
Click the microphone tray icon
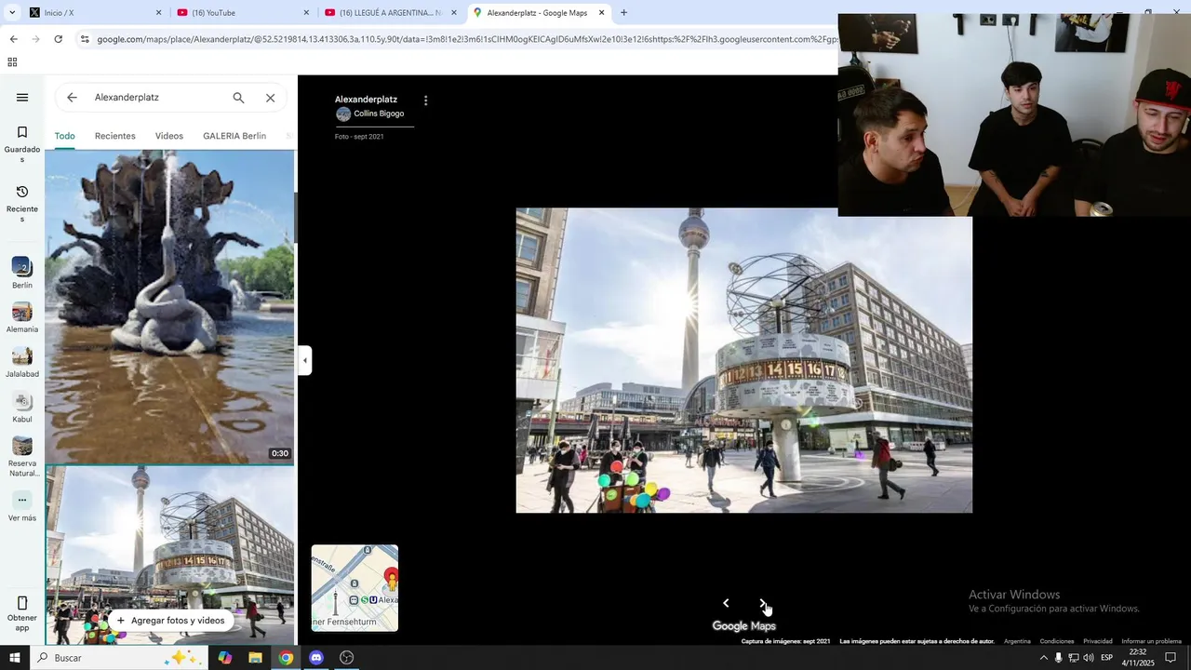[x=1058, y=658]
